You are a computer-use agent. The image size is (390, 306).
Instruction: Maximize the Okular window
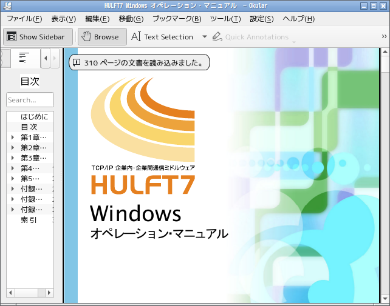point(374,5)
